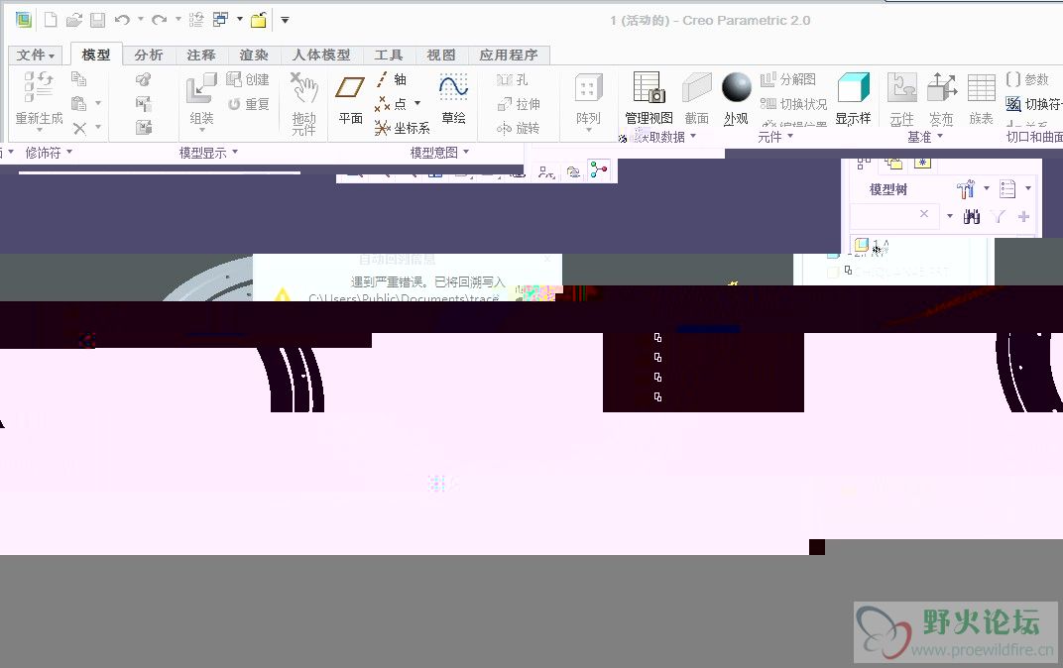1063x668 pixels.
Task: Expand the 点 (Point) dropdown arrow
Action: click(x=416, y=103)
